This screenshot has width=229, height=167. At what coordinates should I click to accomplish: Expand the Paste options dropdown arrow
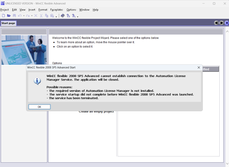(x=56, y=17)
